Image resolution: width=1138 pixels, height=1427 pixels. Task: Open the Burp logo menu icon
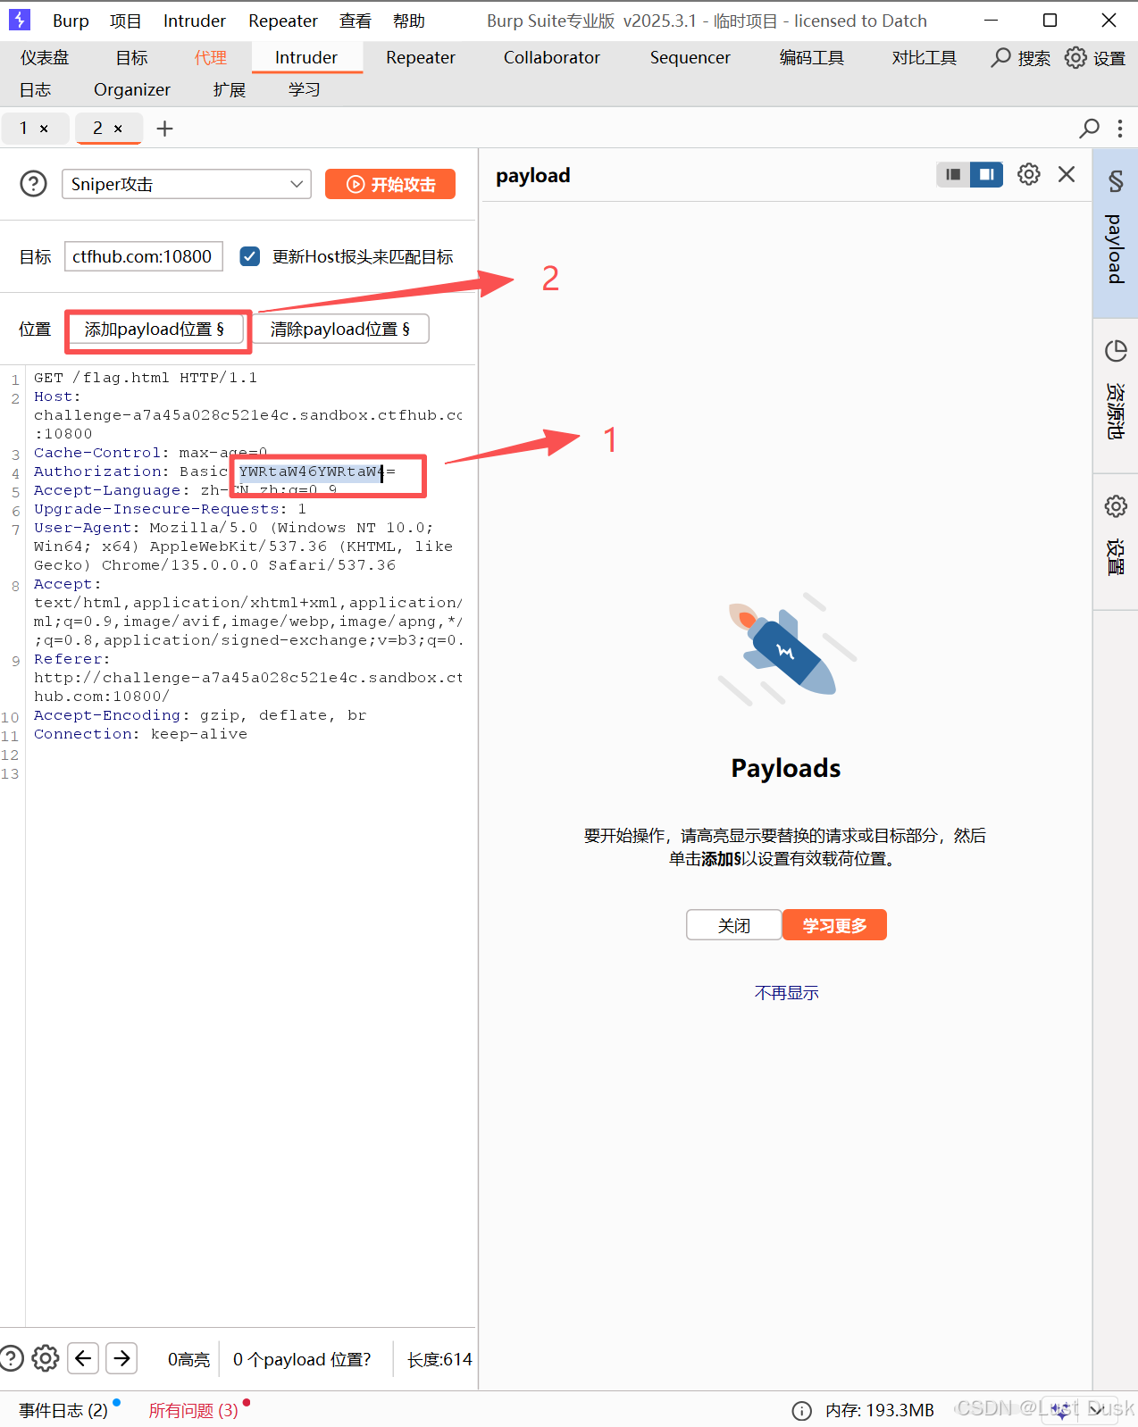[x=19, y=20]
